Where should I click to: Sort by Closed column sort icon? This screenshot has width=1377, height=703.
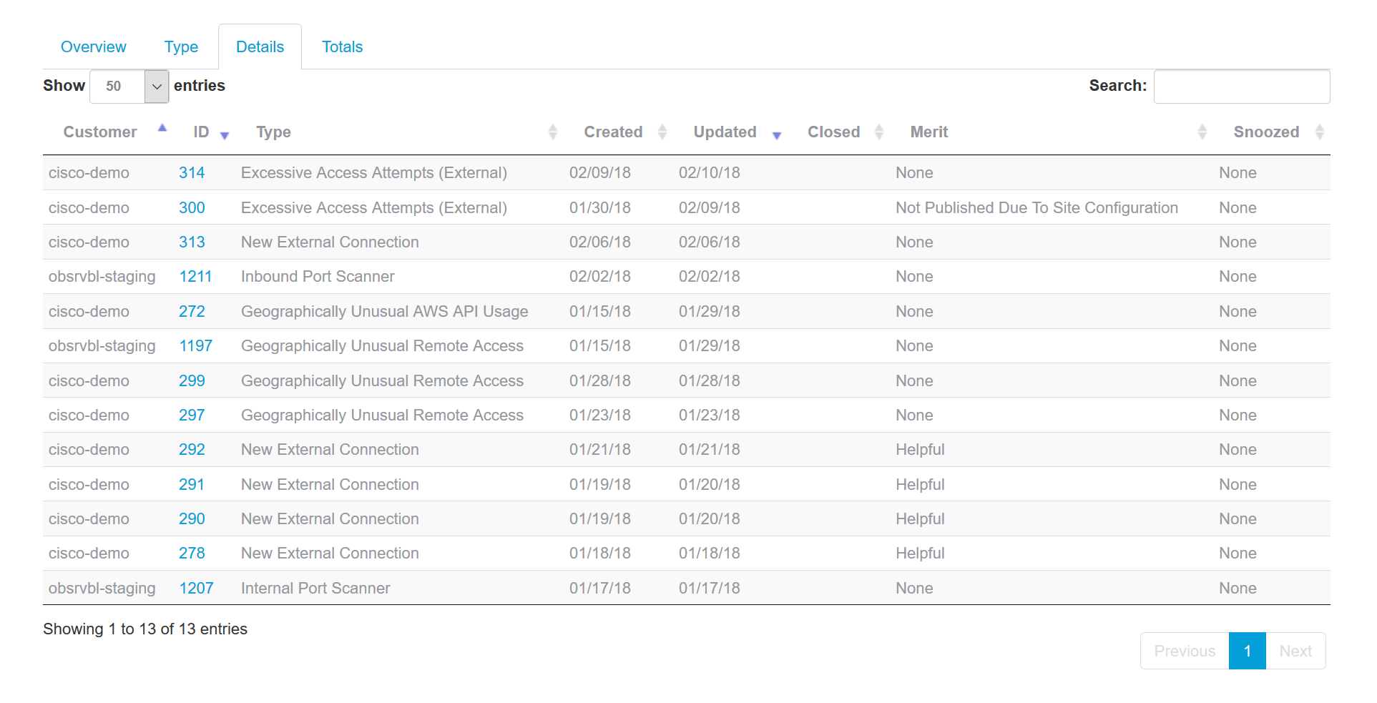pos(878,132)
